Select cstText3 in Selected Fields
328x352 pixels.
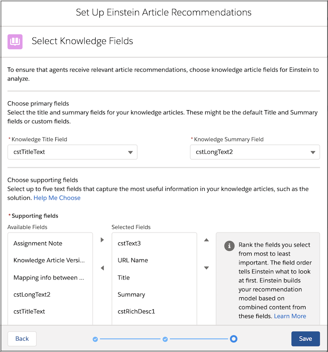pyautogui.click(x=154, y=243)
